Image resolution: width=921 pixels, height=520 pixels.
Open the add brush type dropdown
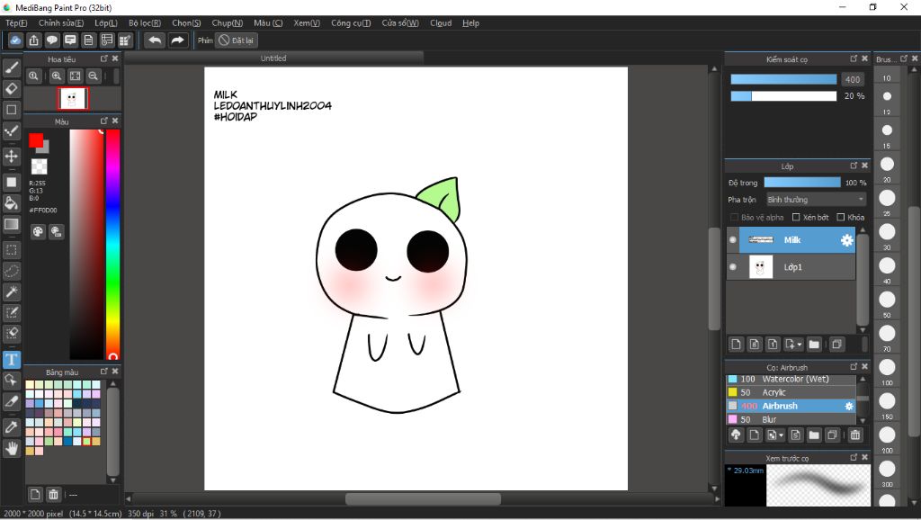pyautogui.click(x=775, y=435)
